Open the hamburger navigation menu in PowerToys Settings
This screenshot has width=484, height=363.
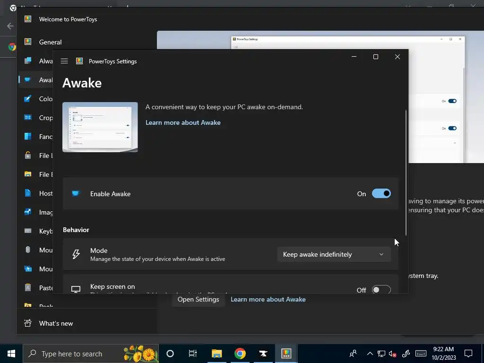(x=64, y=61)
